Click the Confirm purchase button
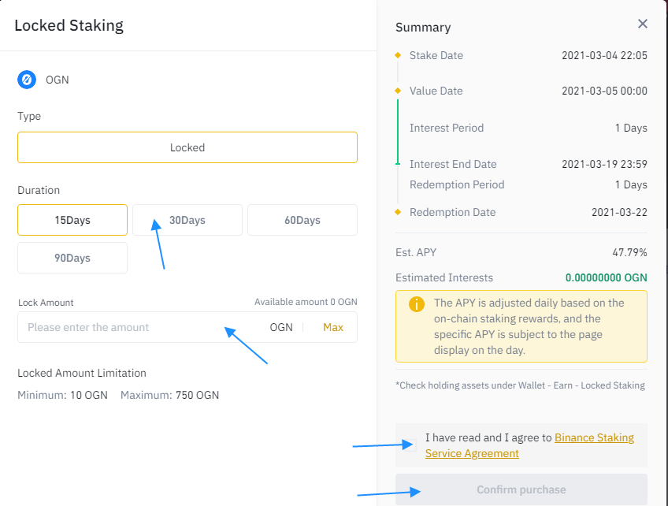 [521, 489]
